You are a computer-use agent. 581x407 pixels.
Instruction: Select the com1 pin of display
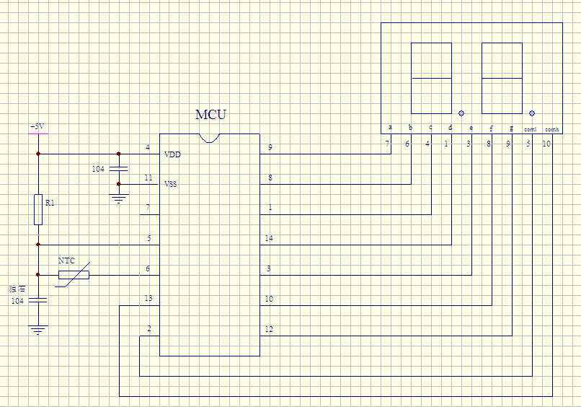coord(531,128)
